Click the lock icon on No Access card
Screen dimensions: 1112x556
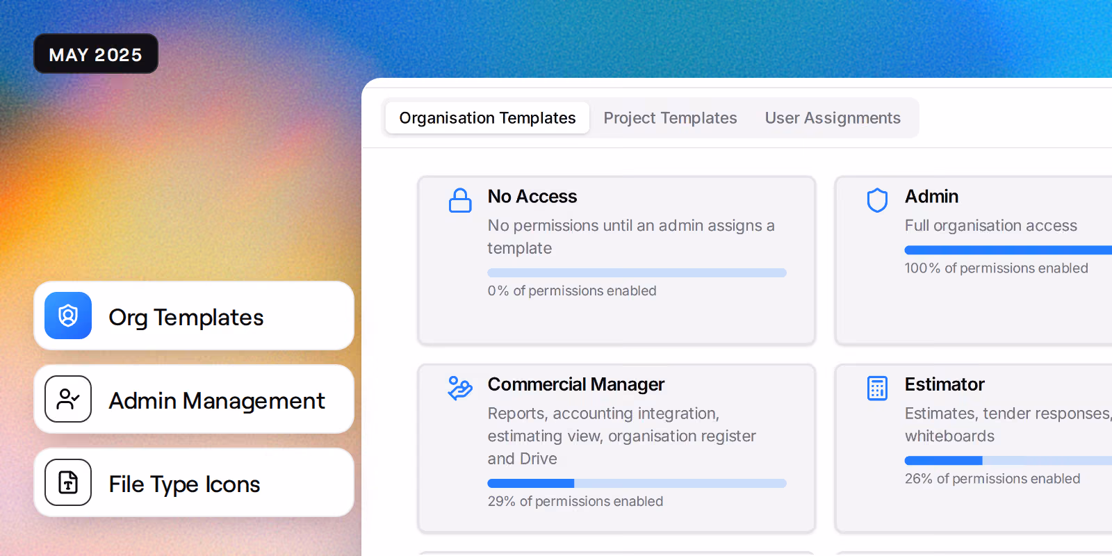pyautogui.click(x=460, y=200)
